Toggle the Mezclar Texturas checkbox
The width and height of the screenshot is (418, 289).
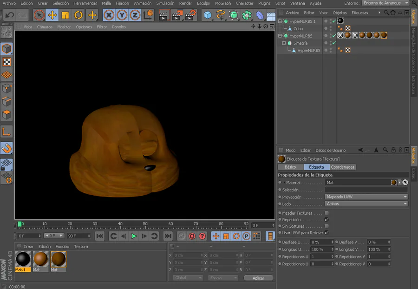pyautogui.click(x=327, y=213)
